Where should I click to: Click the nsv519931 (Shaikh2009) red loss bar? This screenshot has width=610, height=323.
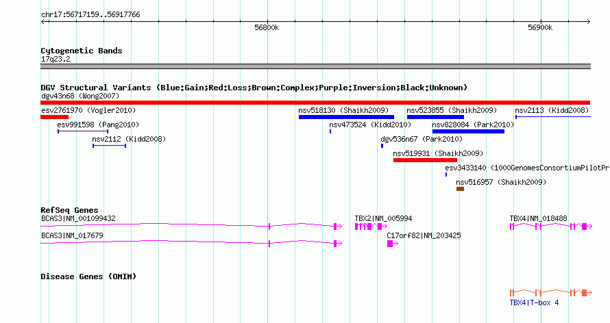(x=425, y=160)
